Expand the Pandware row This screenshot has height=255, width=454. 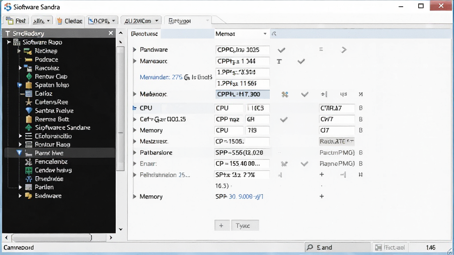coord(135,50)
